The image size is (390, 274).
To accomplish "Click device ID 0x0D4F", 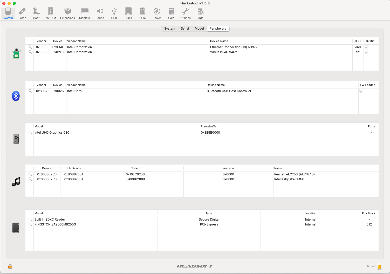I will click(x=58, y=47).
